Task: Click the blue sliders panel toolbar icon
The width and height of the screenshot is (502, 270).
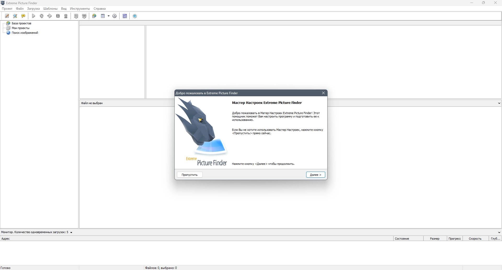Action: [125, 16]
